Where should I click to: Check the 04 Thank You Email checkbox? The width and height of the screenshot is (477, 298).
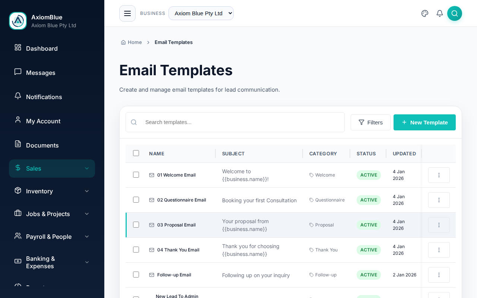click(136, 250)
